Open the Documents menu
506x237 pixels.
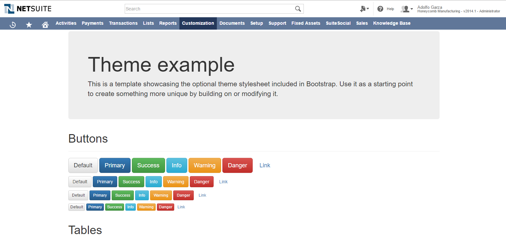click(x=232, y=23)
